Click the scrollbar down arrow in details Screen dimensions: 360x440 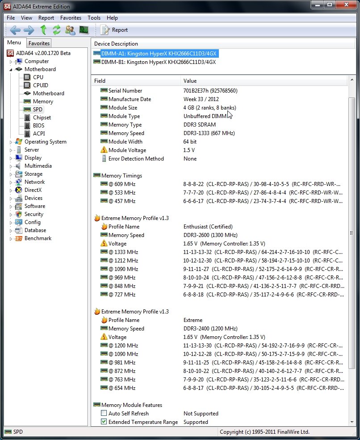click(352, 422)
